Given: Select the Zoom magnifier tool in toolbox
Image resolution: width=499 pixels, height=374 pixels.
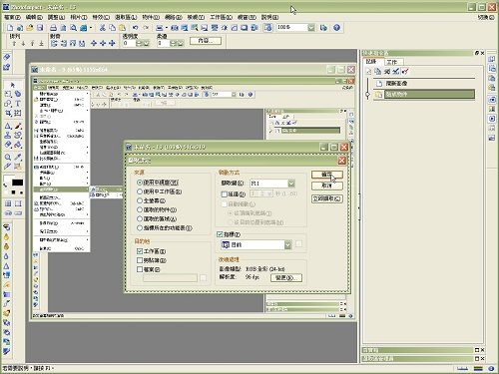Looking at the screenshot, I should 8,158.
